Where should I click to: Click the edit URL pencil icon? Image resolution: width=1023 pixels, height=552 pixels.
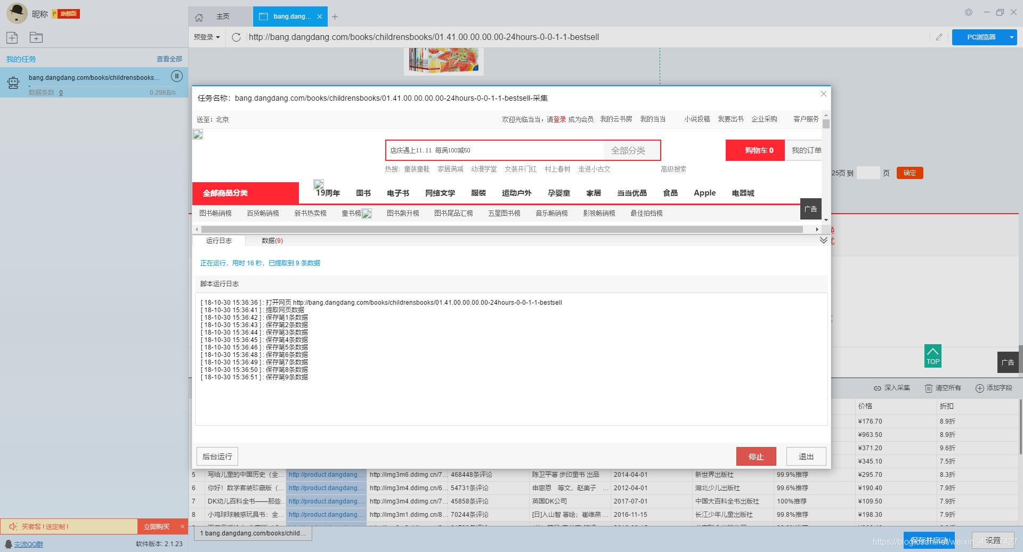939,37
